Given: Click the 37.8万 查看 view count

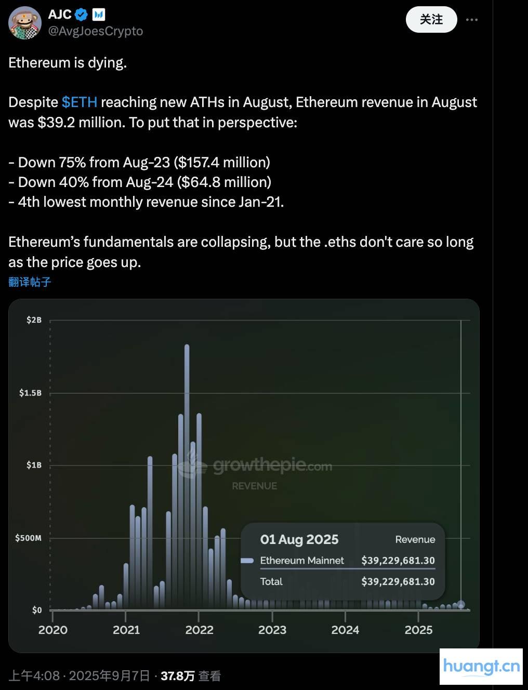Looking at the screenshot, I should 190,675.
